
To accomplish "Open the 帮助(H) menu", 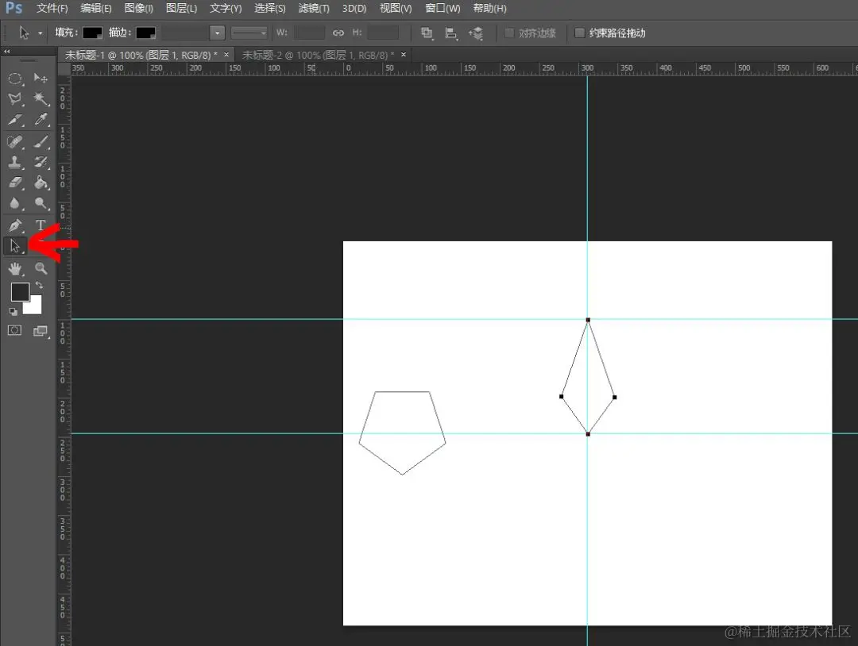I will 489,8.
